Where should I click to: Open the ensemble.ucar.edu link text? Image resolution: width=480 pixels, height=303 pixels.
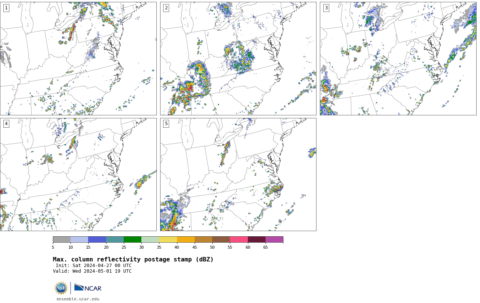(x=78, y=299)
